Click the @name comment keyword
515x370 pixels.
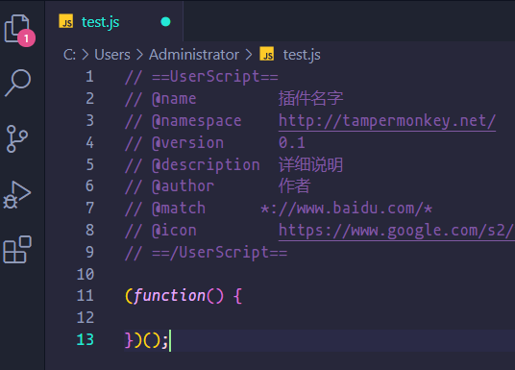tap(174, 99)
